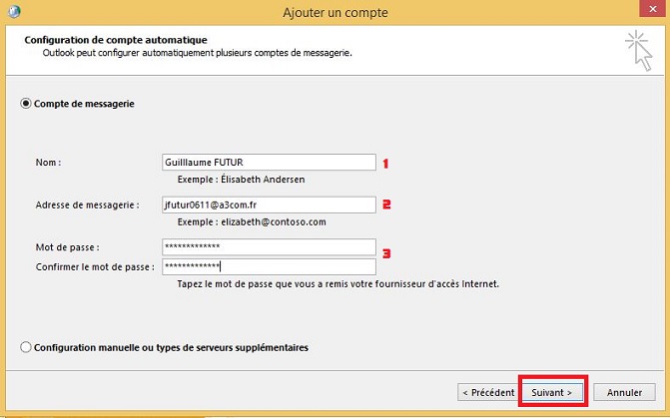The image size is (670, 418).
Task: Click the 'Confirmer le mot de passe :' label
Action: tap(95, 267)
